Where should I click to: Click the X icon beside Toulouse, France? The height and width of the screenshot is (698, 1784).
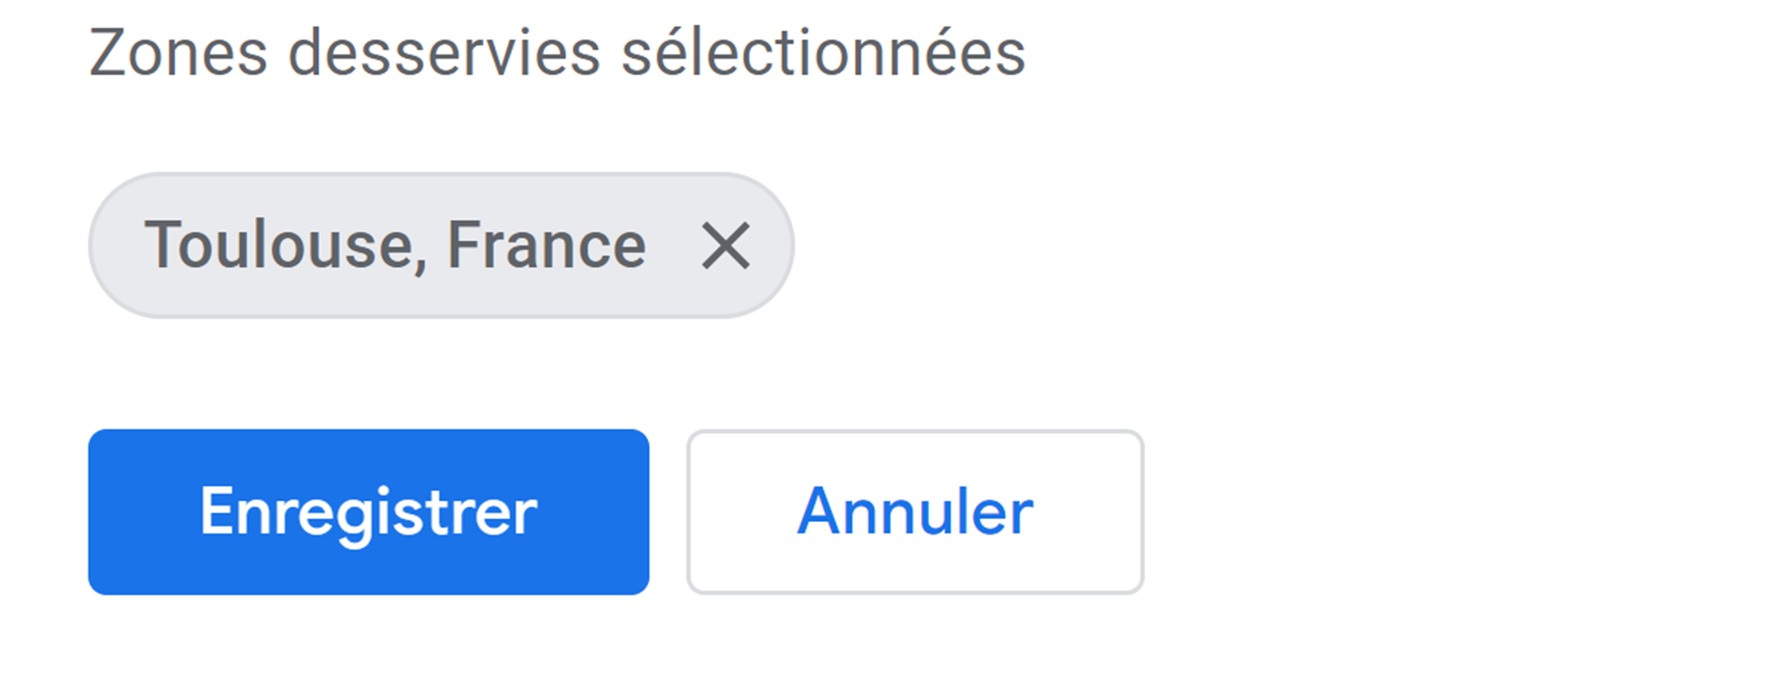(725, 246)
